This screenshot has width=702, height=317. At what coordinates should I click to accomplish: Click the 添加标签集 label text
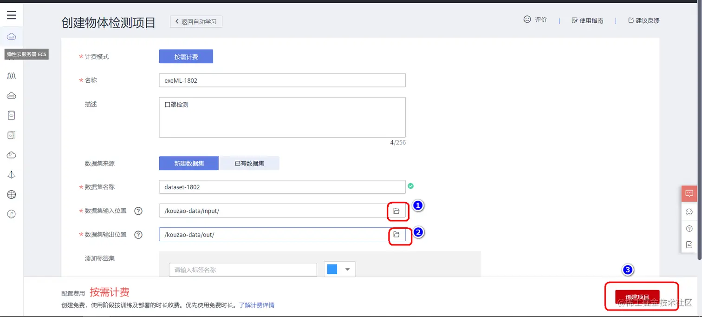(x=100, y=258)
